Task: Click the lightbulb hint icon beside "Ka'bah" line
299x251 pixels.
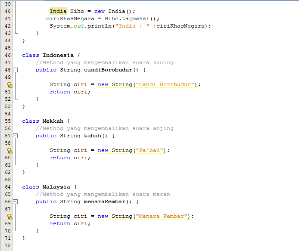Action: [10, 151]
